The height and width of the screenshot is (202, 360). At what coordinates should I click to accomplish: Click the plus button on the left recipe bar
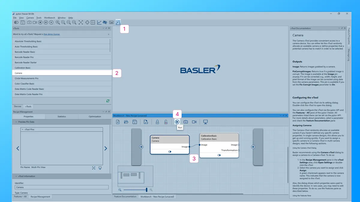[141, 147]
